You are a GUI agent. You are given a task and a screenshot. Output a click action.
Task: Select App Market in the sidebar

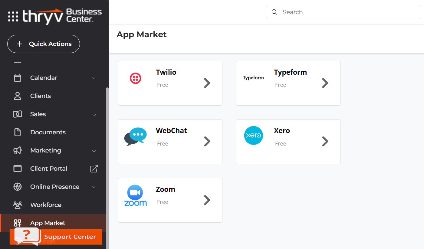click(x=53, y=223)
